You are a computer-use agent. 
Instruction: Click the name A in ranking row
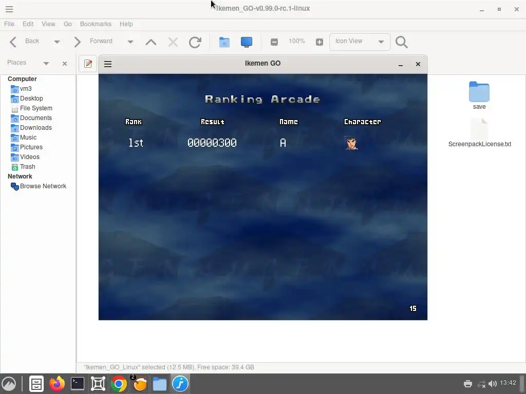(x=283, y=143)
